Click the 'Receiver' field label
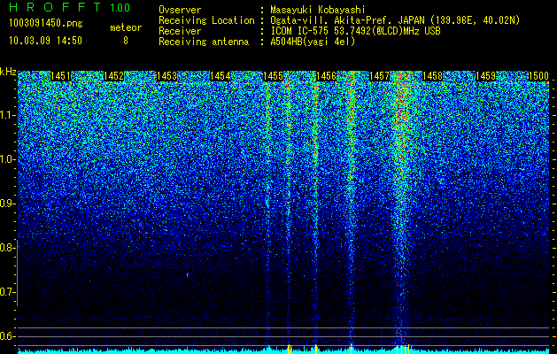 pyautogui.click(x=180, y=31)
